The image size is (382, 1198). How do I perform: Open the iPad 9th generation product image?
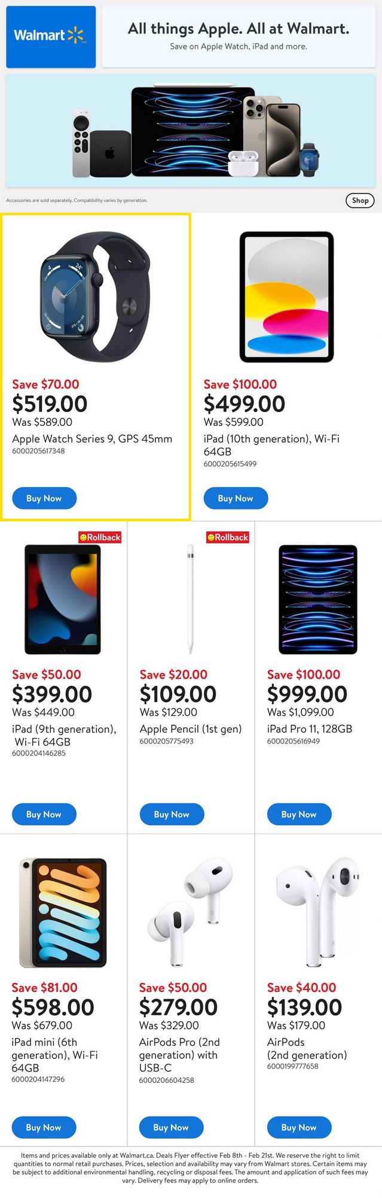click(x=63, y=600)
